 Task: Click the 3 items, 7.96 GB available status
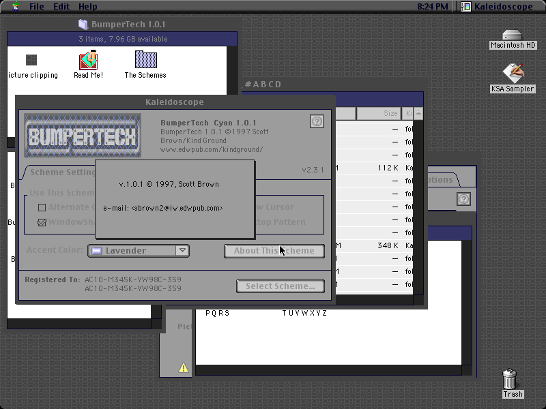tap(123, 39)
